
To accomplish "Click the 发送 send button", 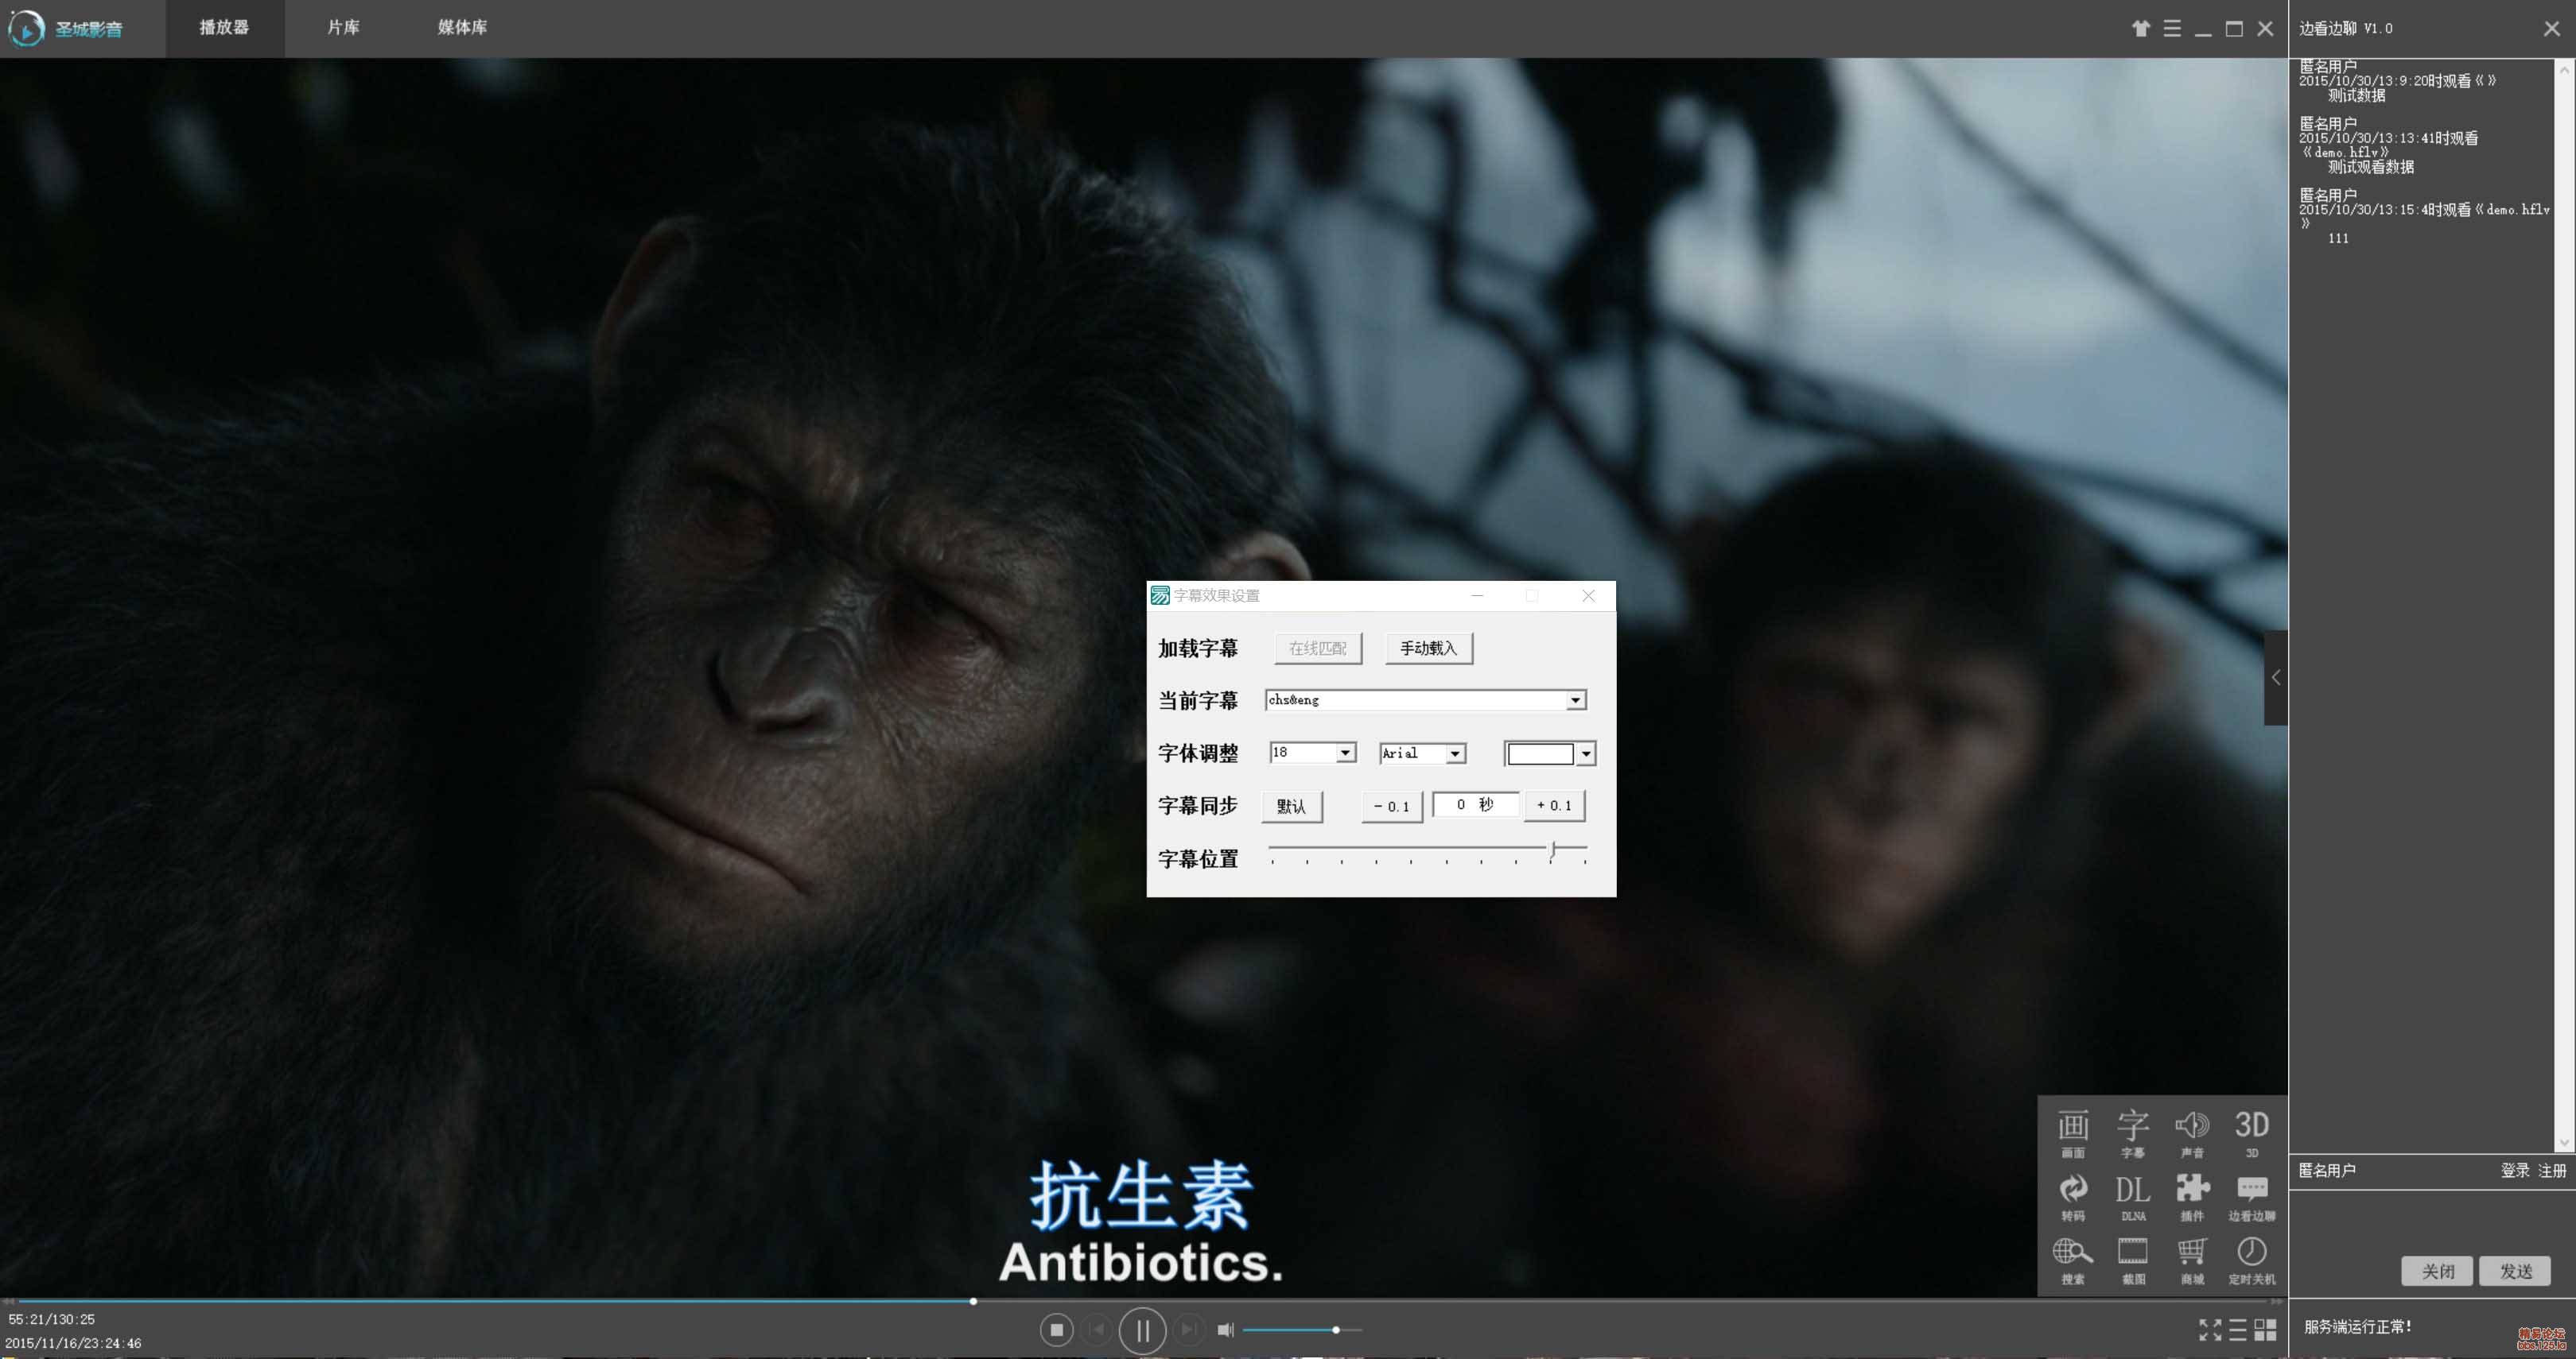I will 2515,1271.
